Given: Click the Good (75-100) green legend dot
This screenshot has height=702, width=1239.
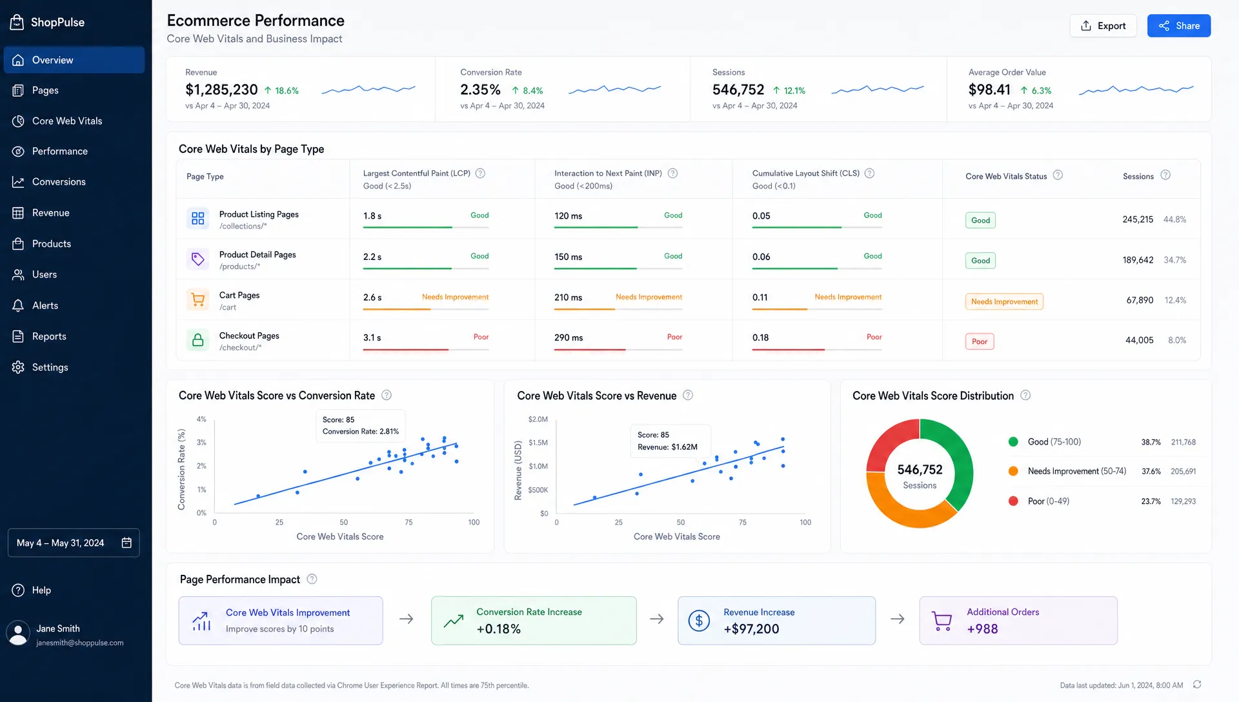Looking at the screenshot, I should [x=1013, y=442].
